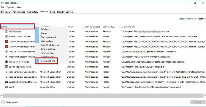Click the horizontal scrollbar track
The height and width of the screenshot is (107, 206).
[103, 95]
